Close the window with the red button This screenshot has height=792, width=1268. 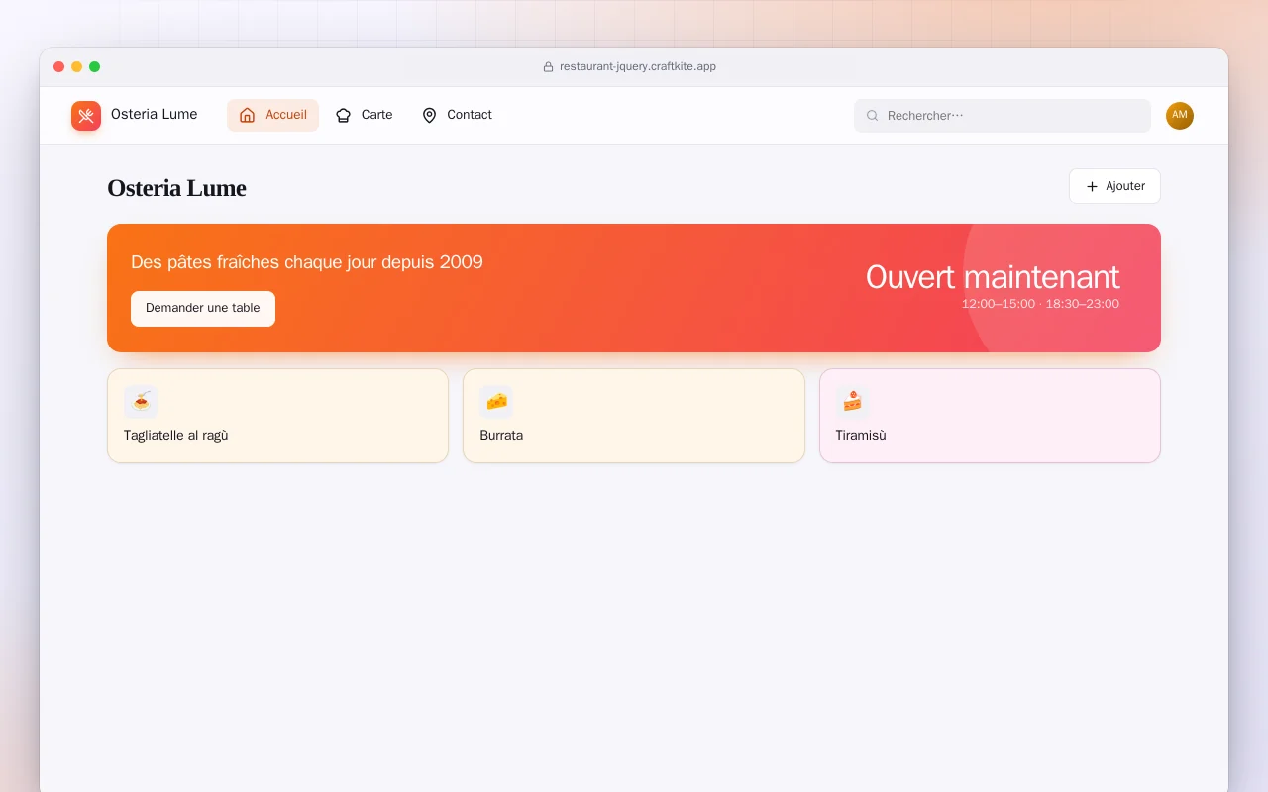click(59, 67)
